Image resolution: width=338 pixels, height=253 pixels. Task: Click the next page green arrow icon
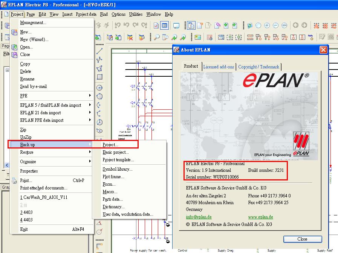coord(235,26)
